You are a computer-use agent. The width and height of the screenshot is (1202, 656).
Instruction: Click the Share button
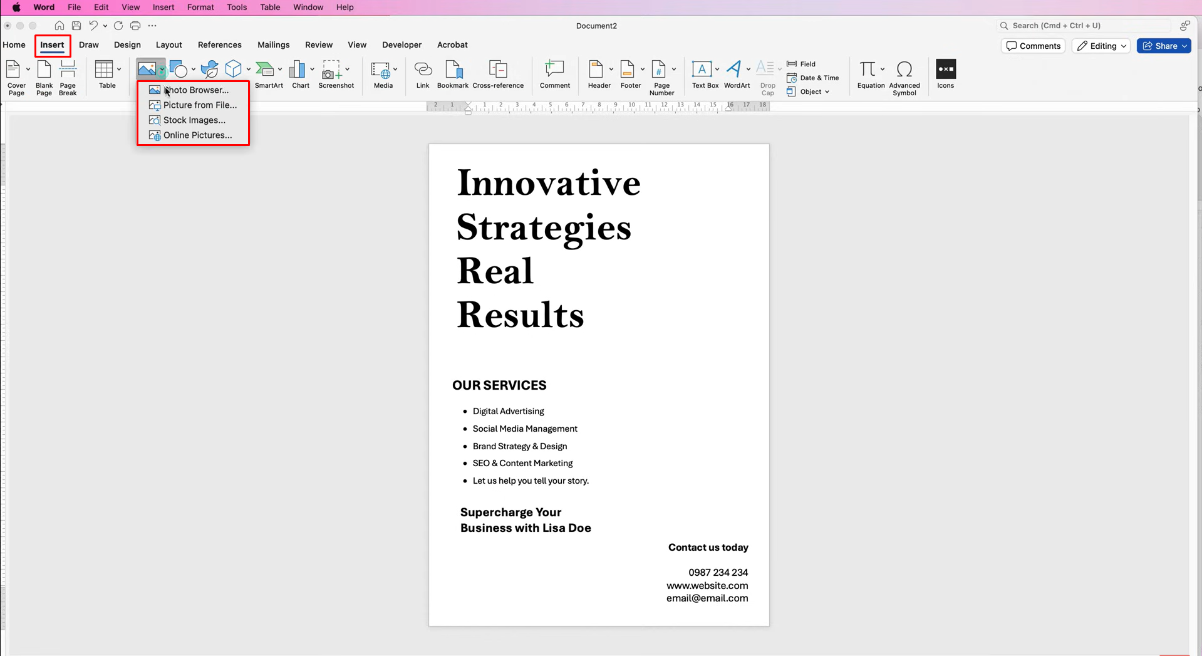1163,46
